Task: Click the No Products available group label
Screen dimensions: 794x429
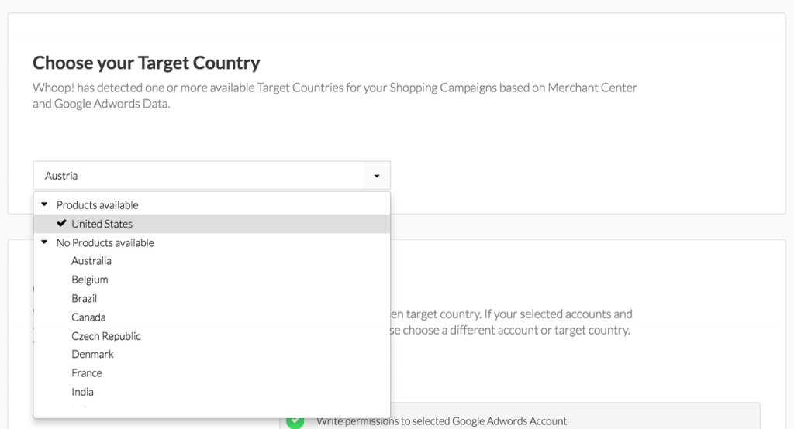Action: pyautogui.click(x=105, y=243)
